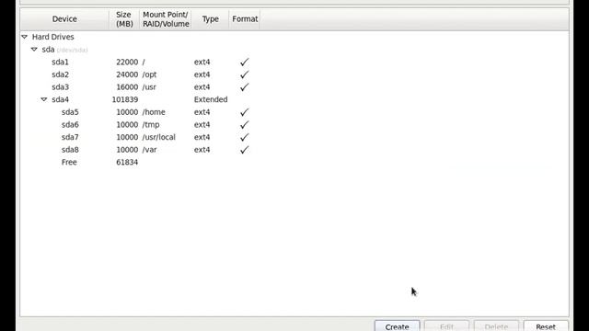Viewport: 589px width, 331px height.
Task: Click the Create button
Action: point(397,325)
